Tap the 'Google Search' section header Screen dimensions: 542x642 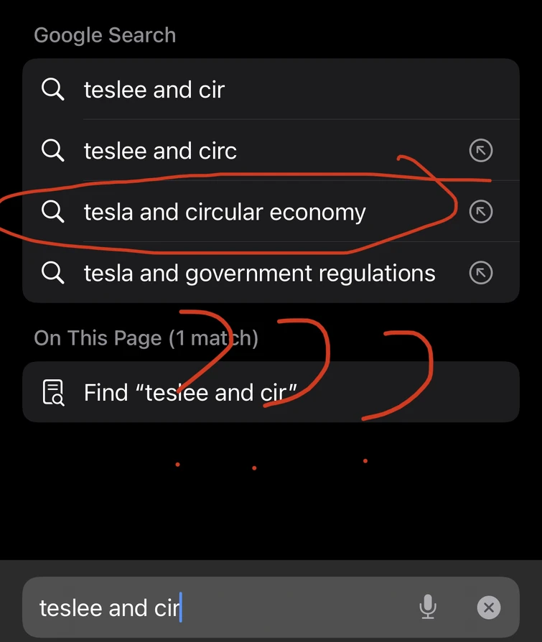105,35
